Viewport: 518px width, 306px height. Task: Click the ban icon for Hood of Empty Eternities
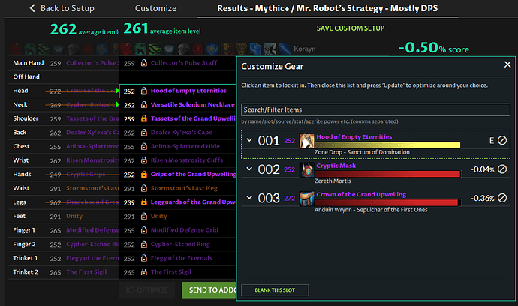[x=502, y=140]
